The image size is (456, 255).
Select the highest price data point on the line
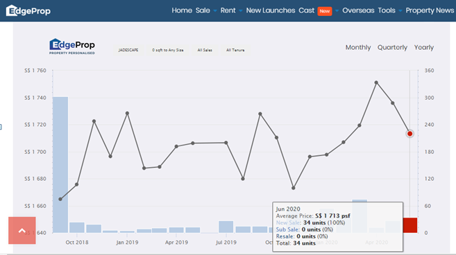tap(376, 82)
